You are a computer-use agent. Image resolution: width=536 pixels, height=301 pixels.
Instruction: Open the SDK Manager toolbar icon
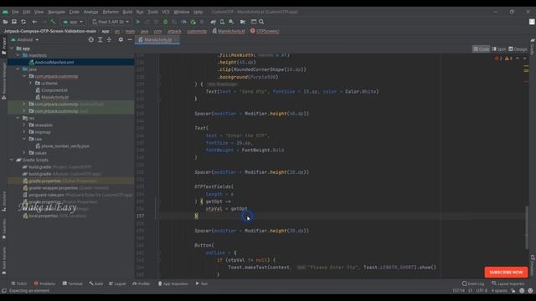coord(231,22)
